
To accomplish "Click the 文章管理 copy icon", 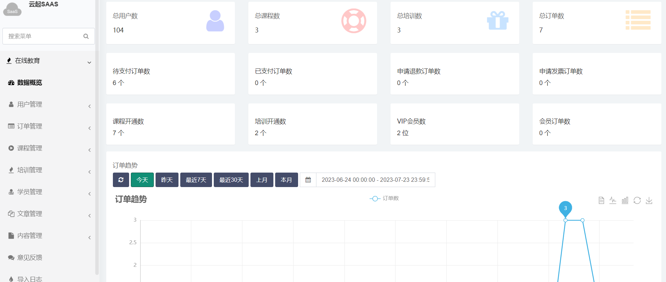I will pos(11,214).
